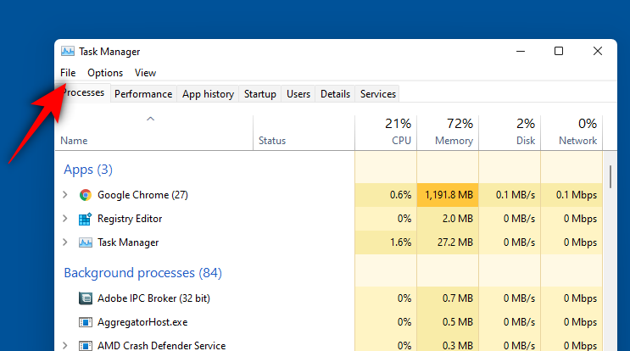Viewport: 630px width, 351px height.
Task: Click the Google Chrome icon in Apps
Action: pyautogui.click(x=85, y=195)
